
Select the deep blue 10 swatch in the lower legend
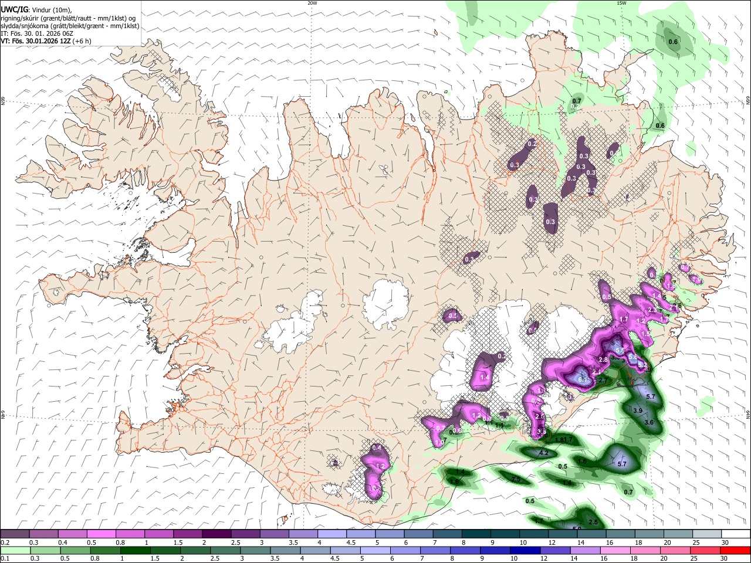point(526,551)
